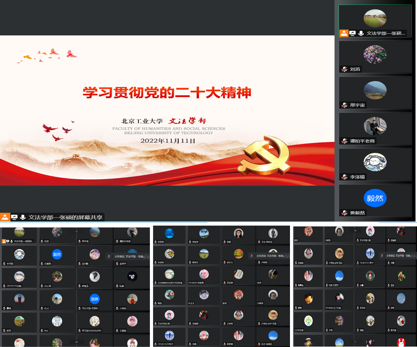Select Snow White avatar in right grid
The image size is (417, 347).
click(x=370, y=276)
